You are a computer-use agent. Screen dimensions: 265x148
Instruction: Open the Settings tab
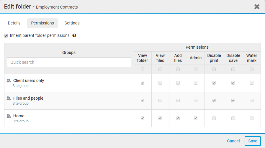tap(72, 23)
